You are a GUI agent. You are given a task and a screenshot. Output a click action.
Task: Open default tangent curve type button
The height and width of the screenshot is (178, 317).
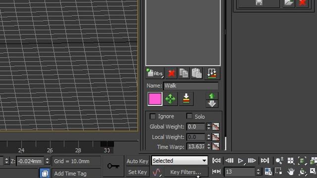click(x=157, y=172)
